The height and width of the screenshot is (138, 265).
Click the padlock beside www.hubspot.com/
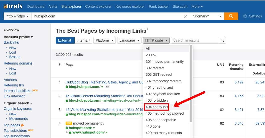click(70, 133)
